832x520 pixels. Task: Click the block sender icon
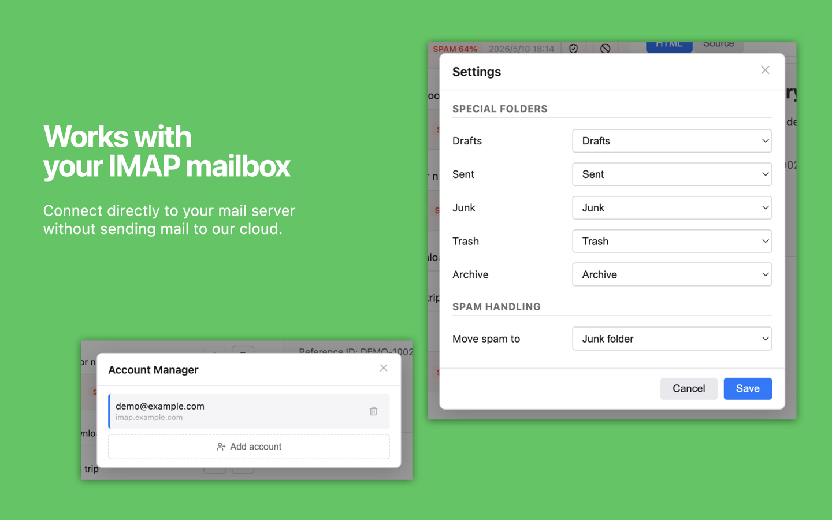pyautogui.click(x=605, y=49)
